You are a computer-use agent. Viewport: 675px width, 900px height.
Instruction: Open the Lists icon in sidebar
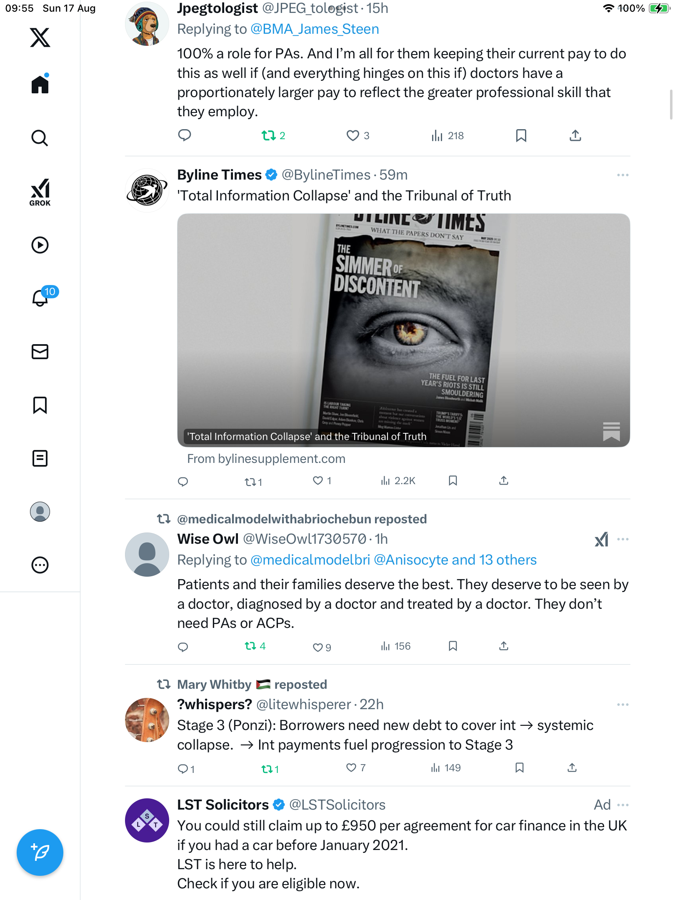[40, 458]
